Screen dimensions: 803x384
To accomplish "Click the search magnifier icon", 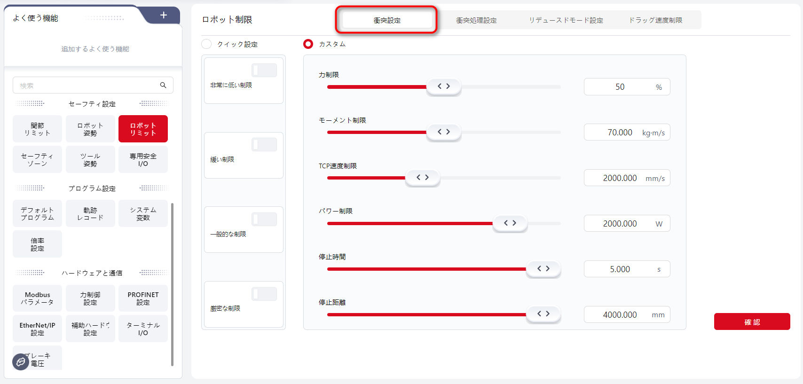I will point(163,85).
